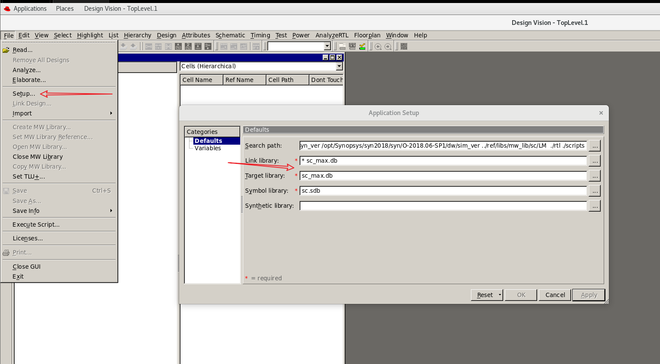
Task: Browse for Symbol library with ... button
Action: pyautogui.click(x=595, y=191)
